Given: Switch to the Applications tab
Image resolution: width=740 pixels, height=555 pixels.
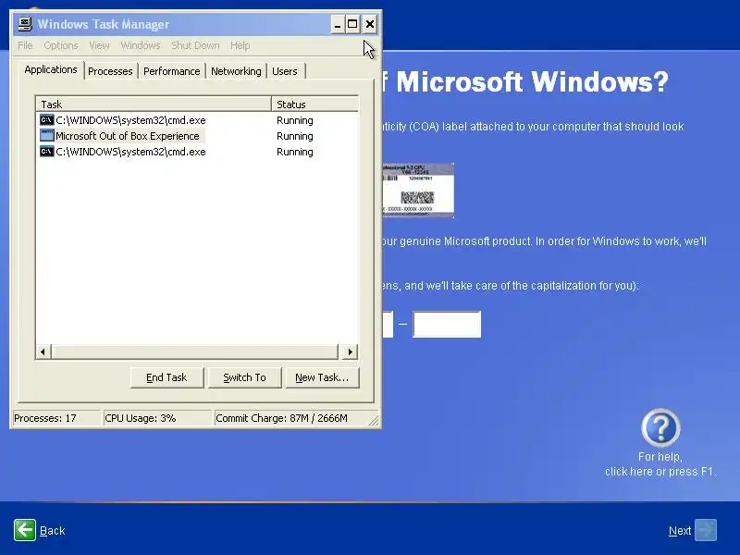Looking at the screenshot, I should [51, 70].
